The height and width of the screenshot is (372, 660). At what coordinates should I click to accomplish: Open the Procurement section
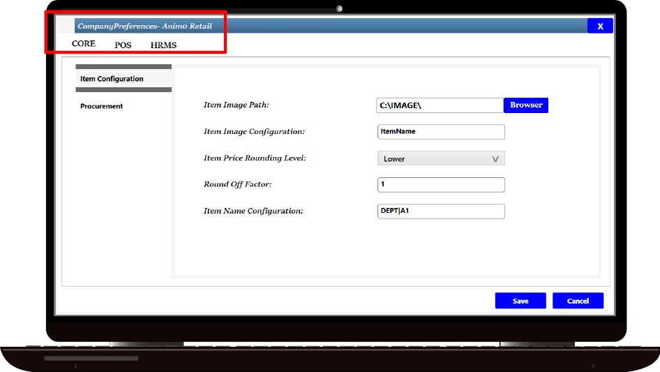[x=102, y=106]
